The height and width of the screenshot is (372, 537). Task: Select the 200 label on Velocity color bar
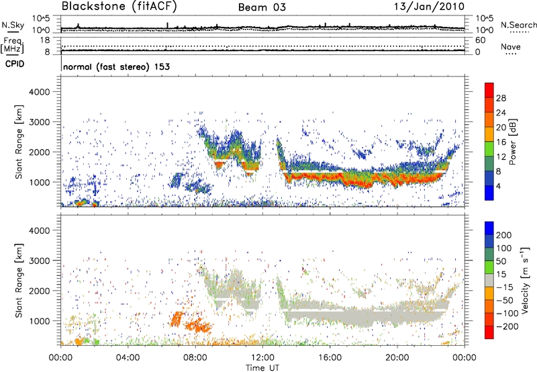point(504,235)
